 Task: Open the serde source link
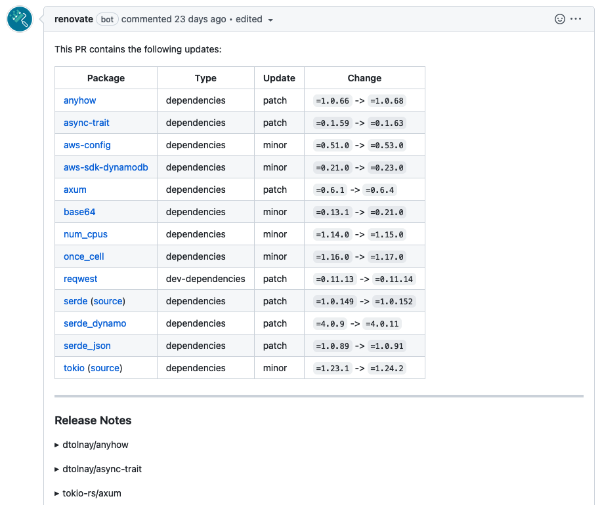(107, 301)
